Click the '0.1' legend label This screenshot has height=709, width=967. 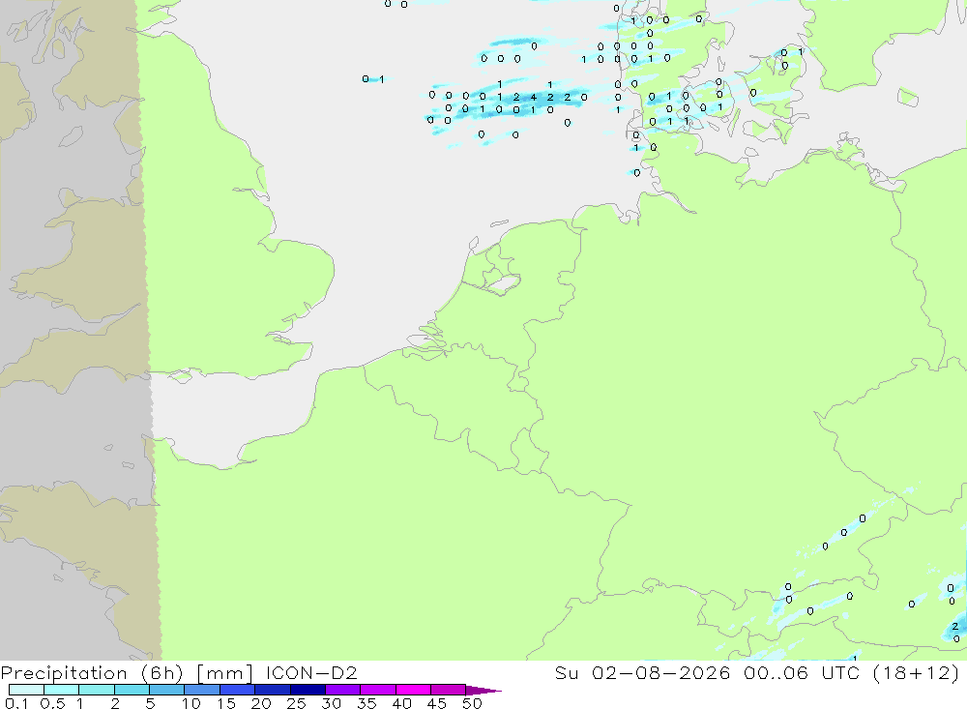tap(16, 703)
